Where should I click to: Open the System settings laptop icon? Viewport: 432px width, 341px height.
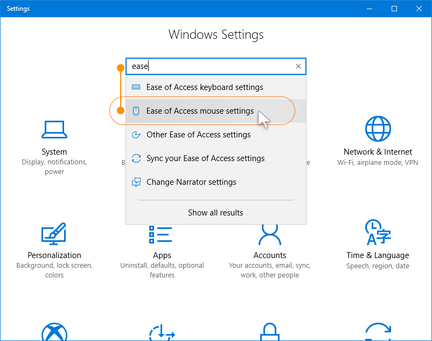[54, 129]
